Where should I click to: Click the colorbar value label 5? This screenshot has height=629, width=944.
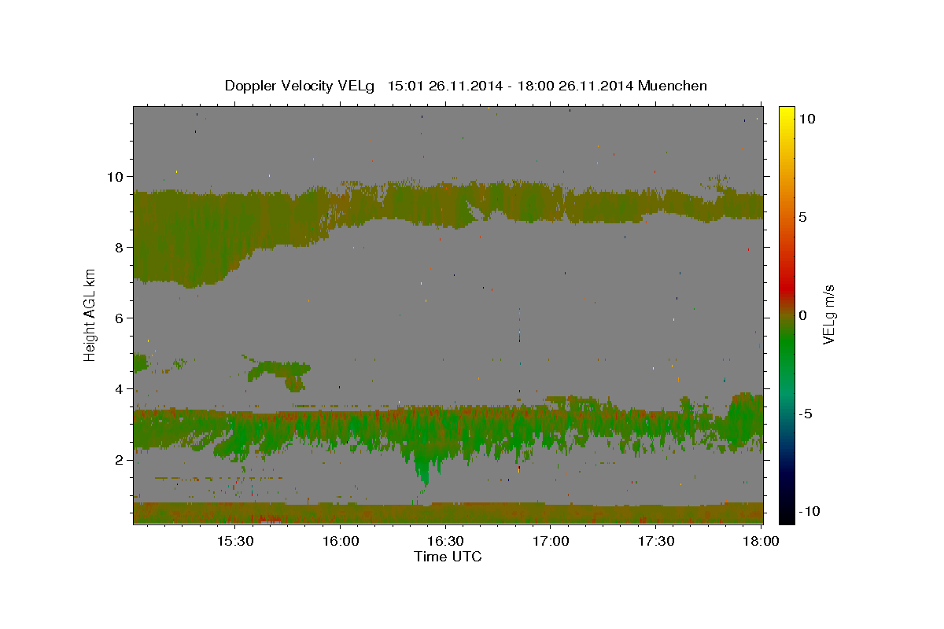click(x=802, y=217)
